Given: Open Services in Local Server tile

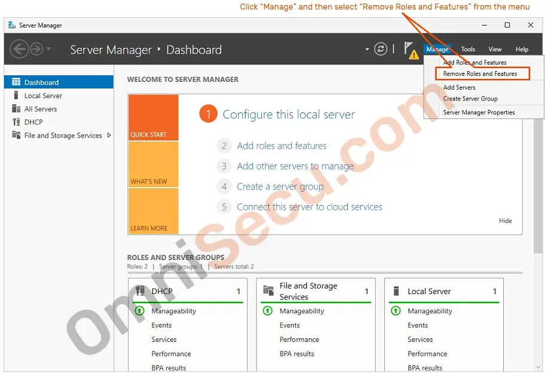Looking at the screenshot, I should [x=421, y=340].
